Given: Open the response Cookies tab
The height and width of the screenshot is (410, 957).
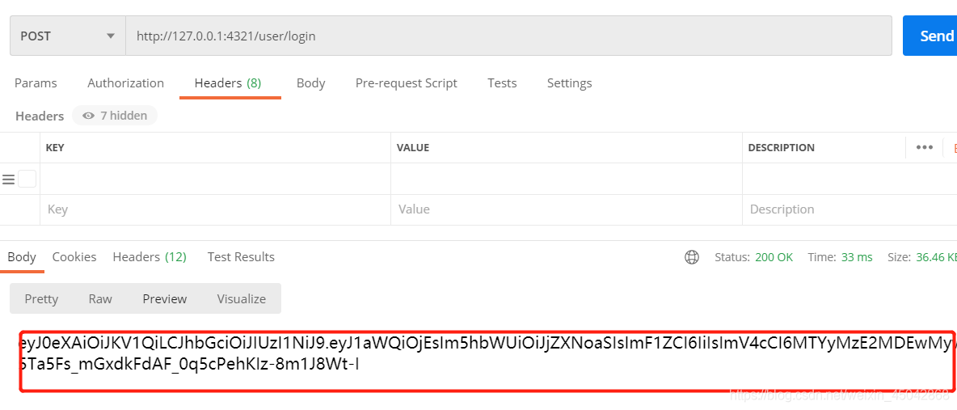Looking at the screenshot, I should coord(74,256).
